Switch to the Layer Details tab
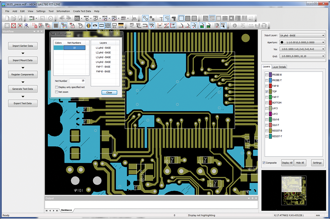Screen dimensions: 330x220 click(x=279, y=67)
